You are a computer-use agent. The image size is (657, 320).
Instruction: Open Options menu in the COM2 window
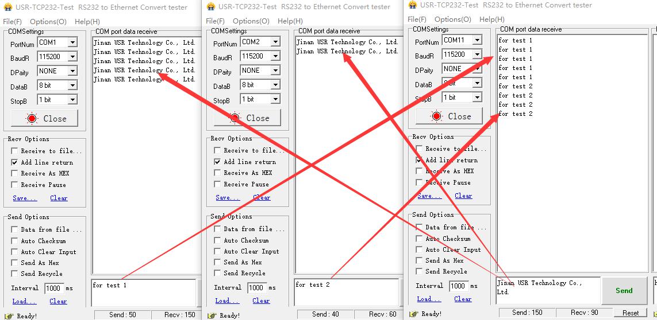(x=251, y=21)
